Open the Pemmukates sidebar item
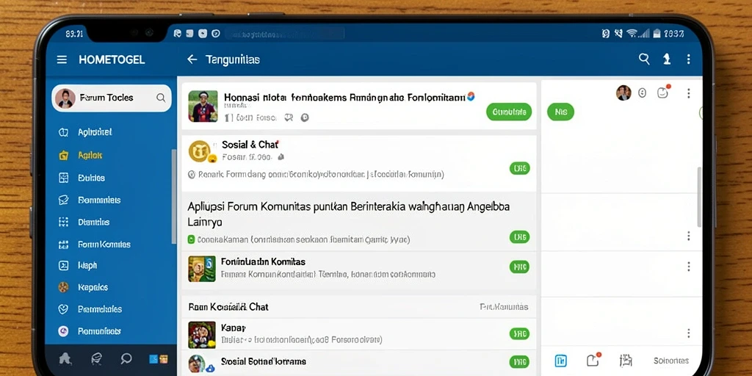752x376 pixels. (100, 309)
